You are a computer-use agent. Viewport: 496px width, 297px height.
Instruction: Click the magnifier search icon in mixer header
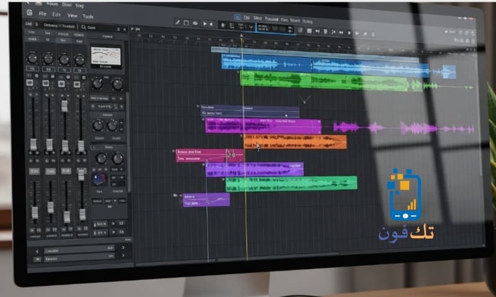(84, 27)
